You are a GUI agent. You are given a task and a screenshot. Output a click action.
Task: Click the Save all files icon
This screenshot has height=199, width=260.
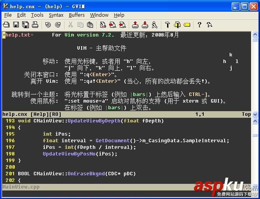click(26, 25)
